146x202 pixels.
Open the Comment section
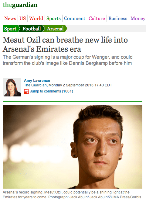click(75, 19)
